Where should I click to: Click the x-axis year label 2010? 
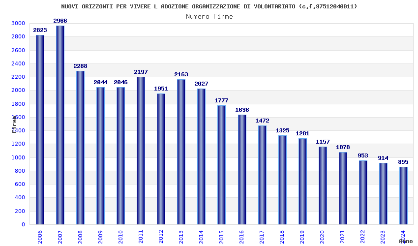(121, 237)
